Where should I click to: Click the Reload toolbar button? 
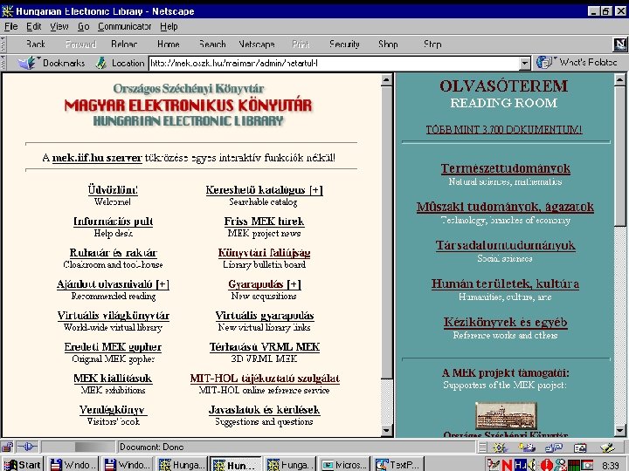point(124,44)
